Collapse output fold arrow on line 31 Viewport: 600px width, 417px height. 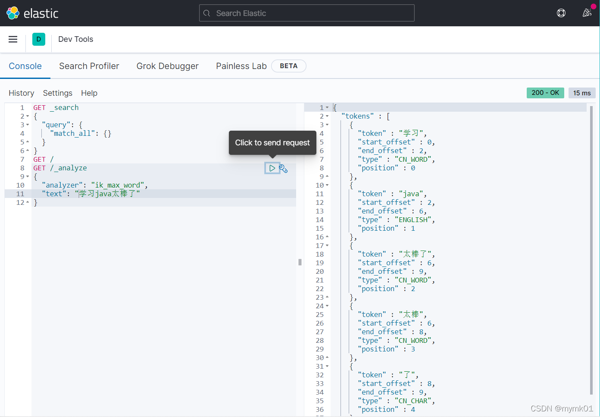click(327, 367)
